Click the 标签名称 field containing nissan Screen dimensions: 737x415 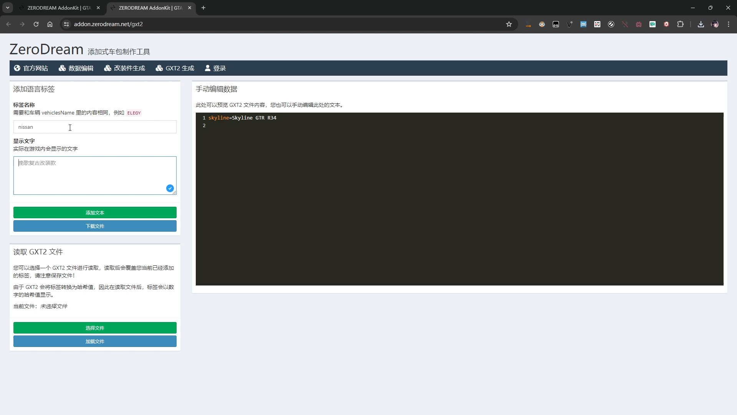click(x=95, y=127)
